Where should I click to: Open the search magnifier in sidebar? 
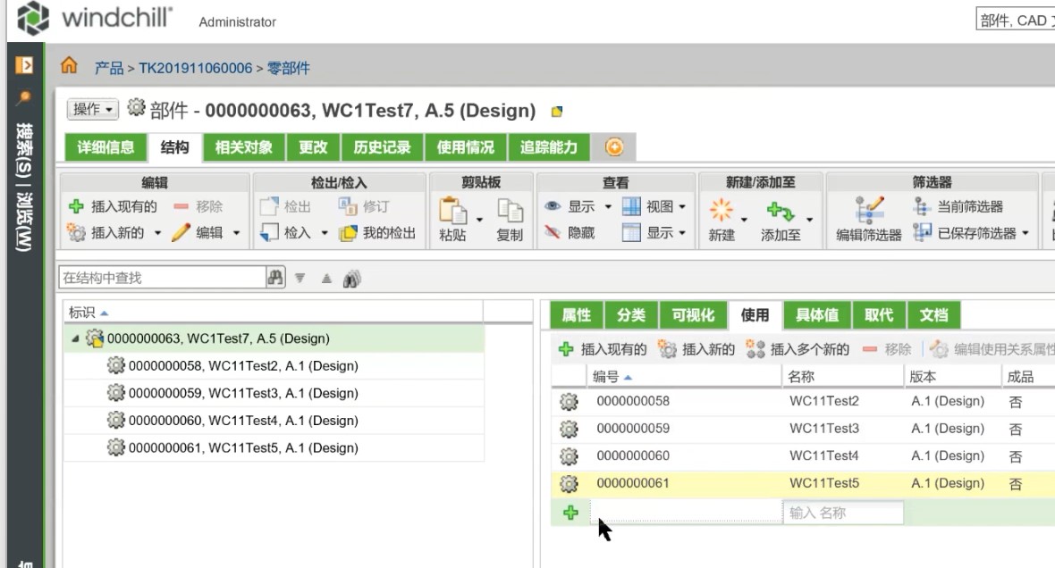pyautogui.click(x=24, y=98)
